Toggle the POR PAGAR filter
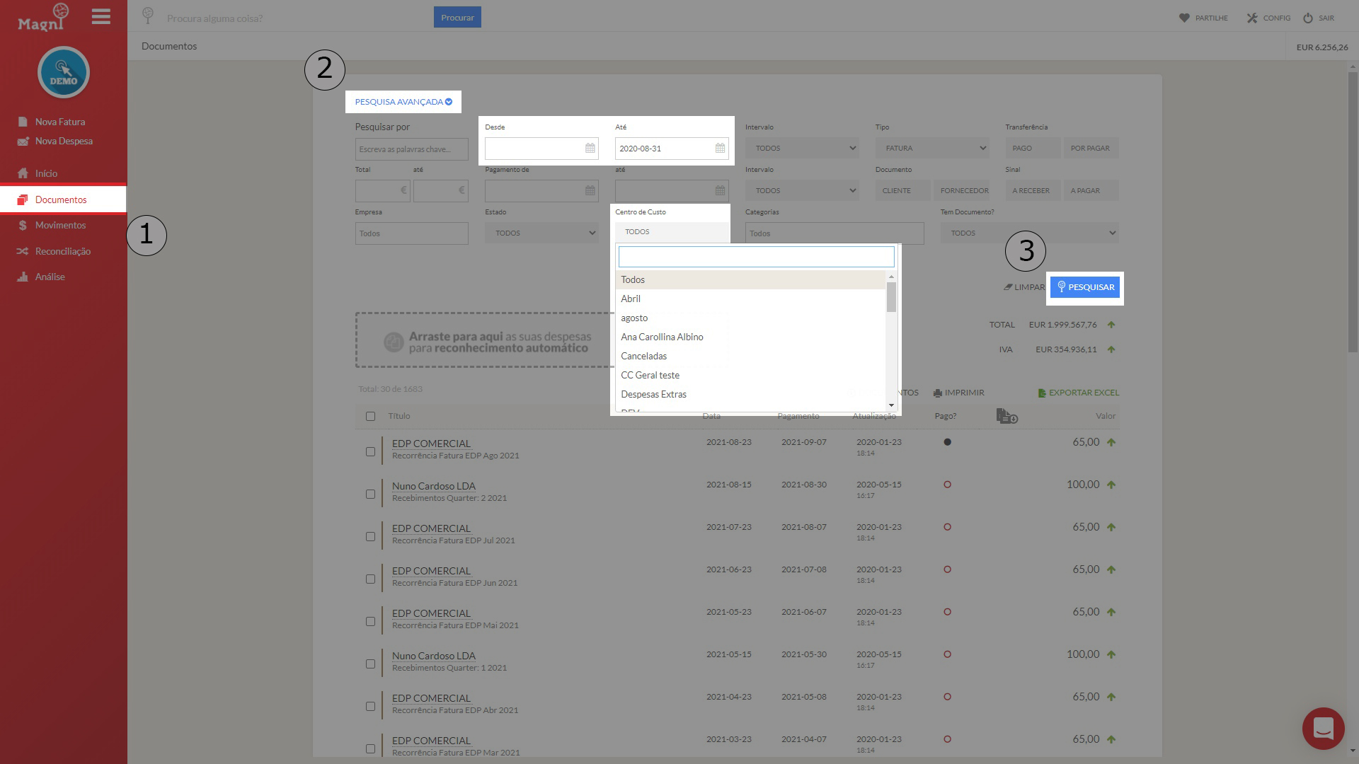1359x764 pixels. point(1091,149)
